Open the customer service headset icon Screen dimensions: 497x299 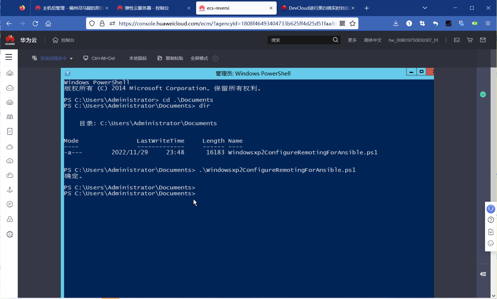click(x=491, y=209)
